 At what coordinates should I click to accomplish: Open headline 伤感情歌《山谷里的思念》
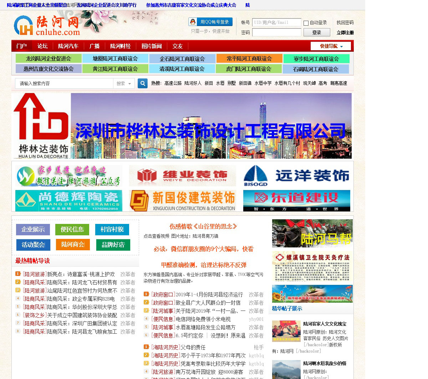tap(203, 226)
